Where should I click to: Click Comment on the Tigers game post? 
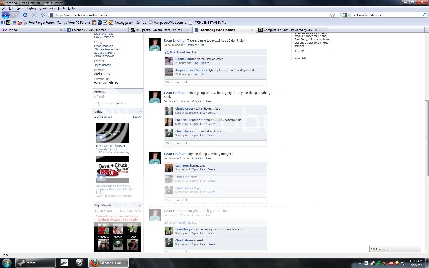(x=192, y=45)
